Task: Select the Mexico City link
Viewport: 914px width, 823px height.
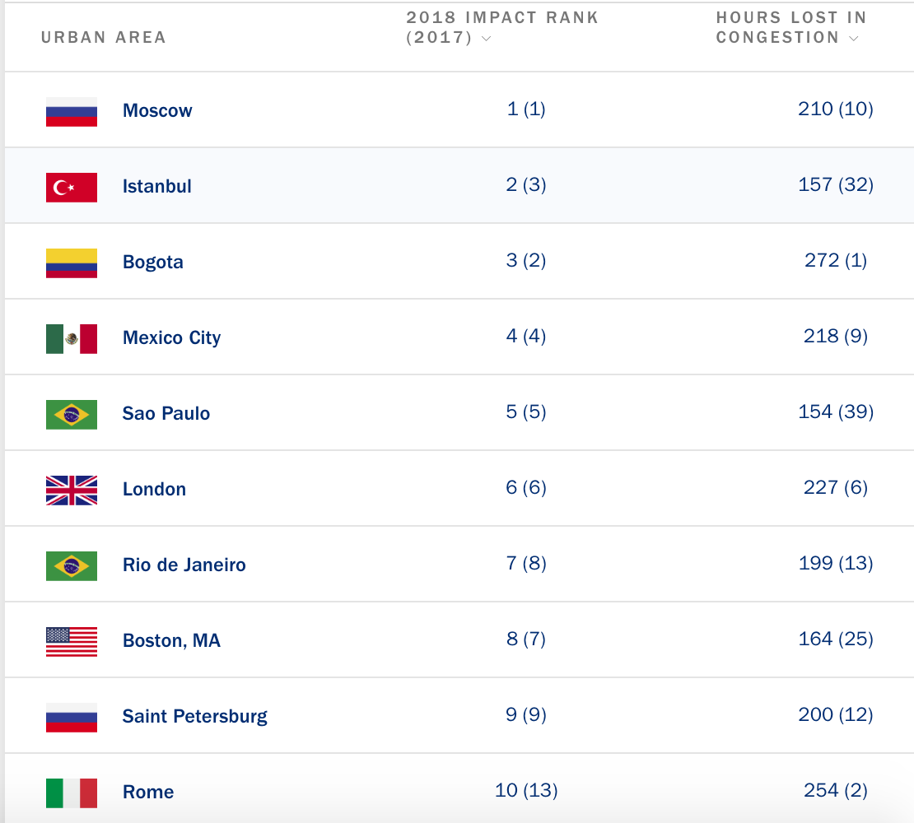Action: [172, 338]
